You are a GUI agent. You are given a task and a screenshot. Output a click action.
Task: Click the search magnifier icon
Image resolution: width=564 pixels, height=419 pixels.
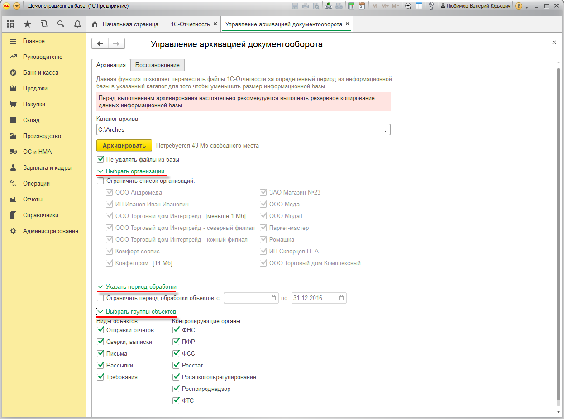click(x=61, y=24)
